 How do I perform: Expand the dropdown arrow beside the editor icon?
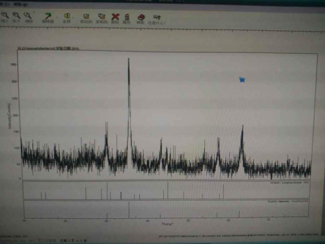tap(56, 17)
